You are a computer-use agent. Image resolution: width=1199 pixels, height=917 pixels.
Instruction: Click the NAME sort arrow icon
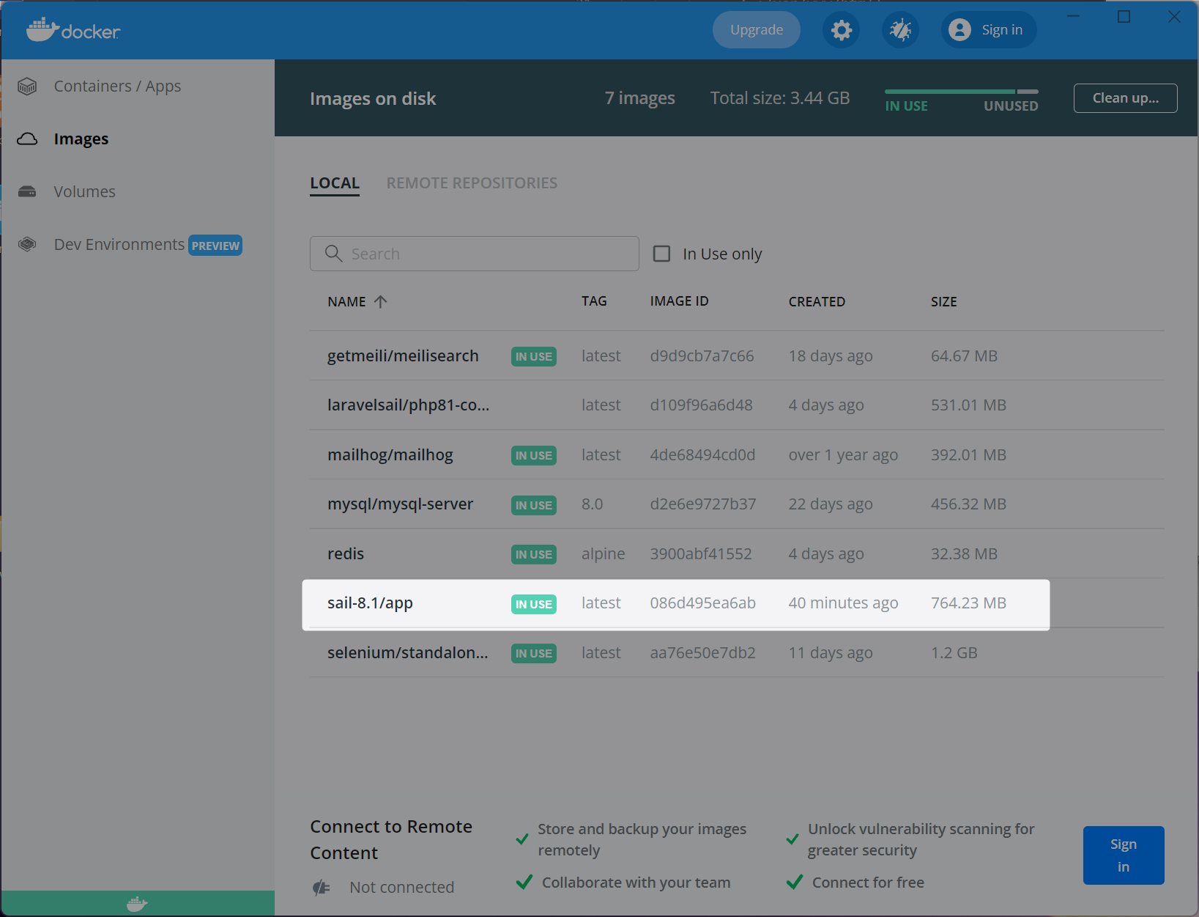point(380,301)
